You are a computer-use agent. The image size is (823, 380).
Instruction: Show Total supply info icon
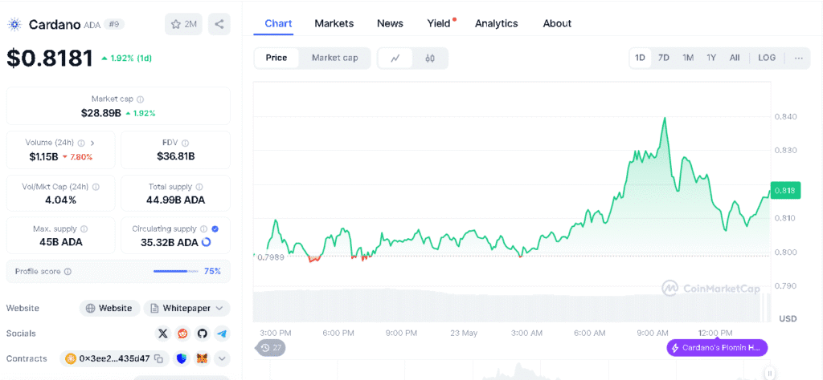(199, 186)
